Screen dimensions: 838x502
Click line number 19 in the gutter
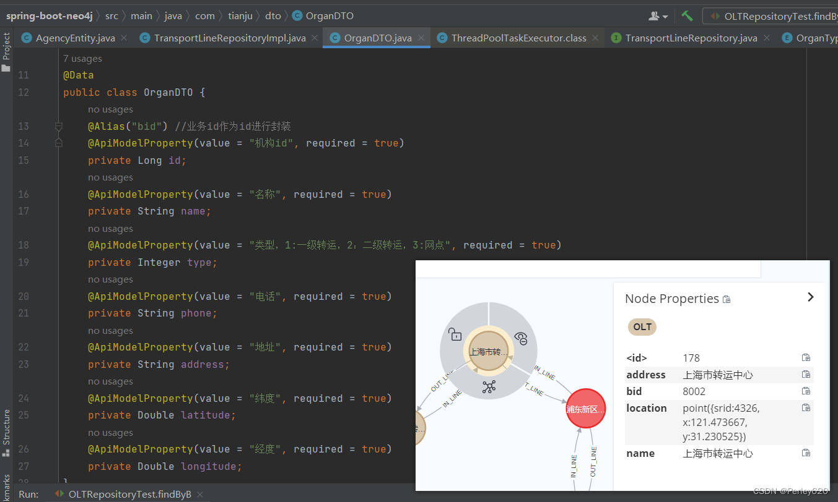click(x=23, y=262)
